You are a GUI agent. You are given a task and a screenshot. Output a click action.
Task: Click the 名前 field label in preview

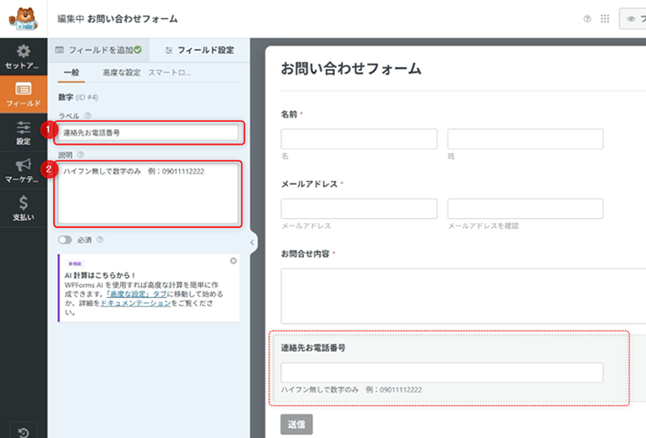coord(289,114)
